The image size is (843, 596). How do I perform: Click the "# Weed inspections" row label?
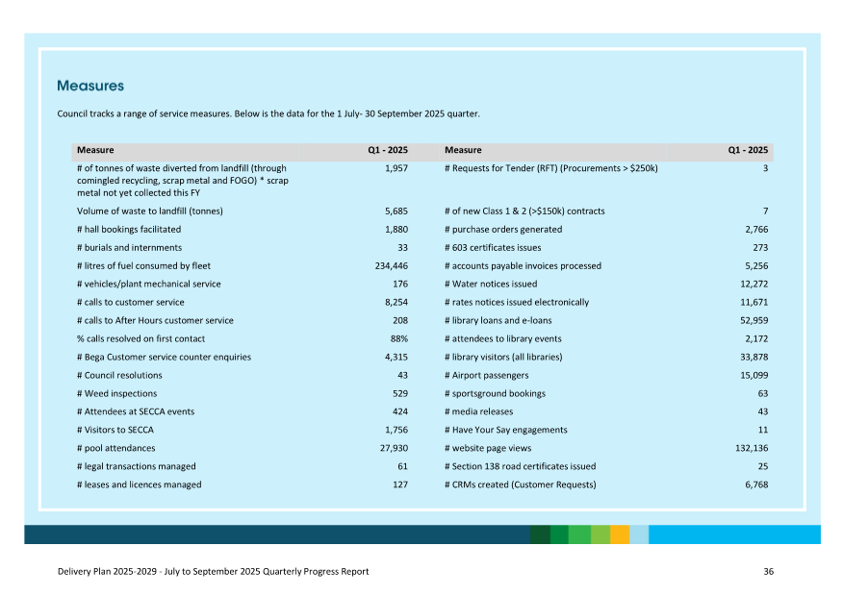116,393
